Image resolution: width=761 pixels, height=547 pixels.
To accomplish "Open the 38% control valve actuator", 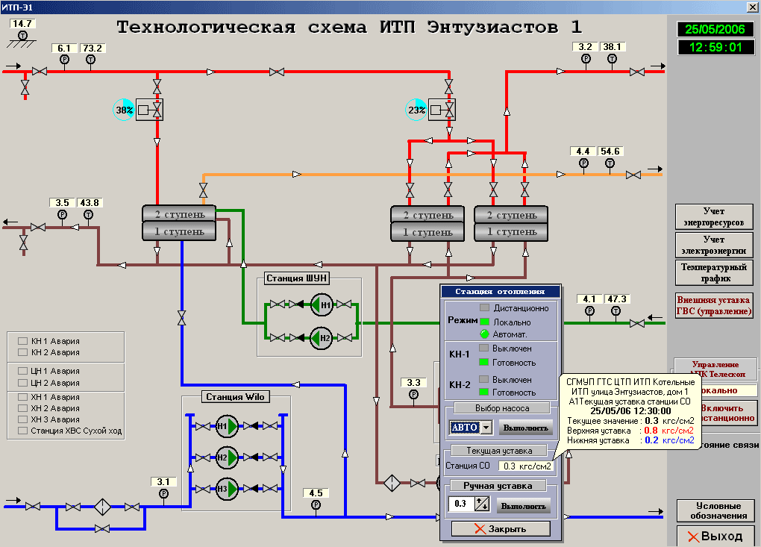I will pos(149,110).
